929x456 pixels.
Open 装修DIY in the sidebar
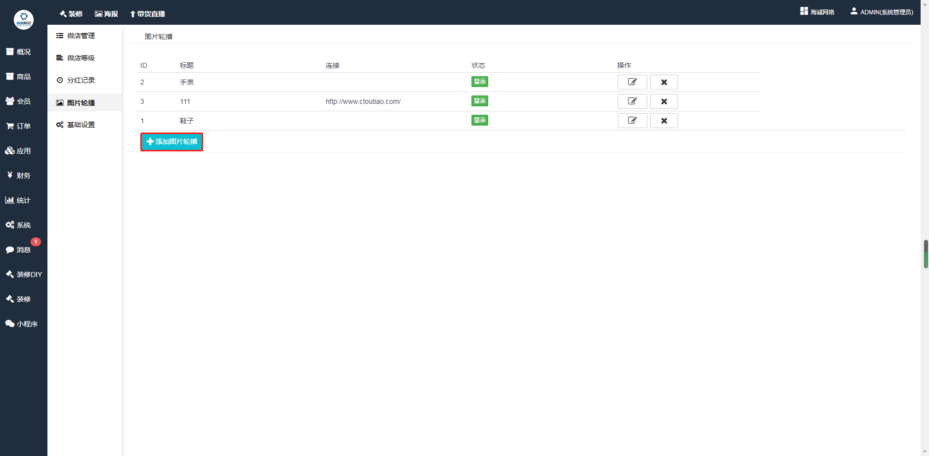[24, 274]
